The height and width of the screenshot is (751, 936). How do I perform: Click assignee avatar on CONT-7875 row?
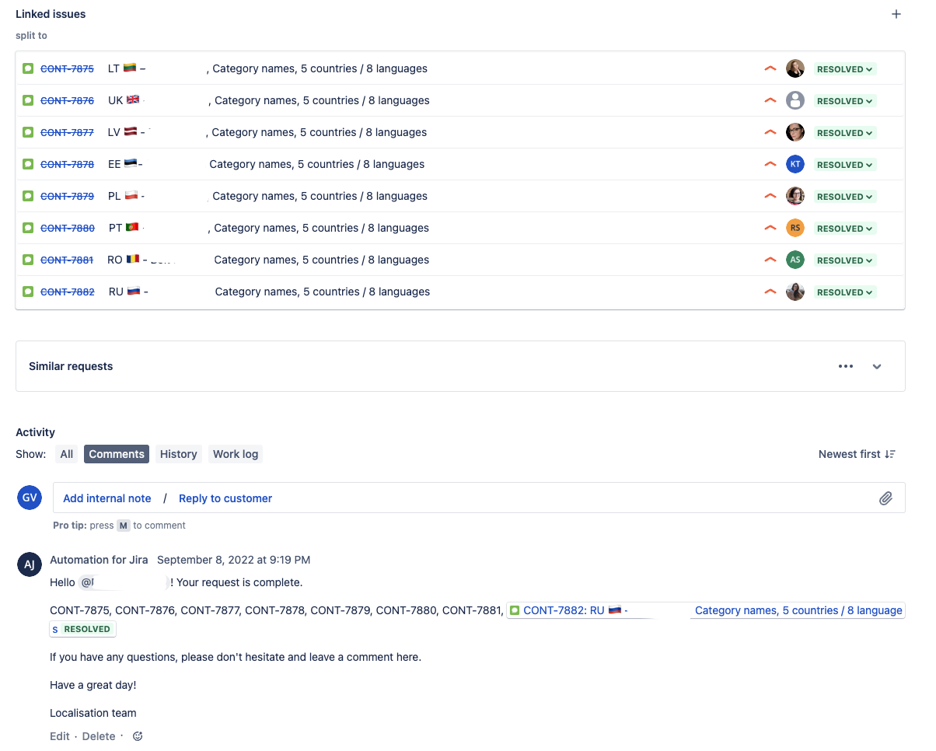[795, 68]
